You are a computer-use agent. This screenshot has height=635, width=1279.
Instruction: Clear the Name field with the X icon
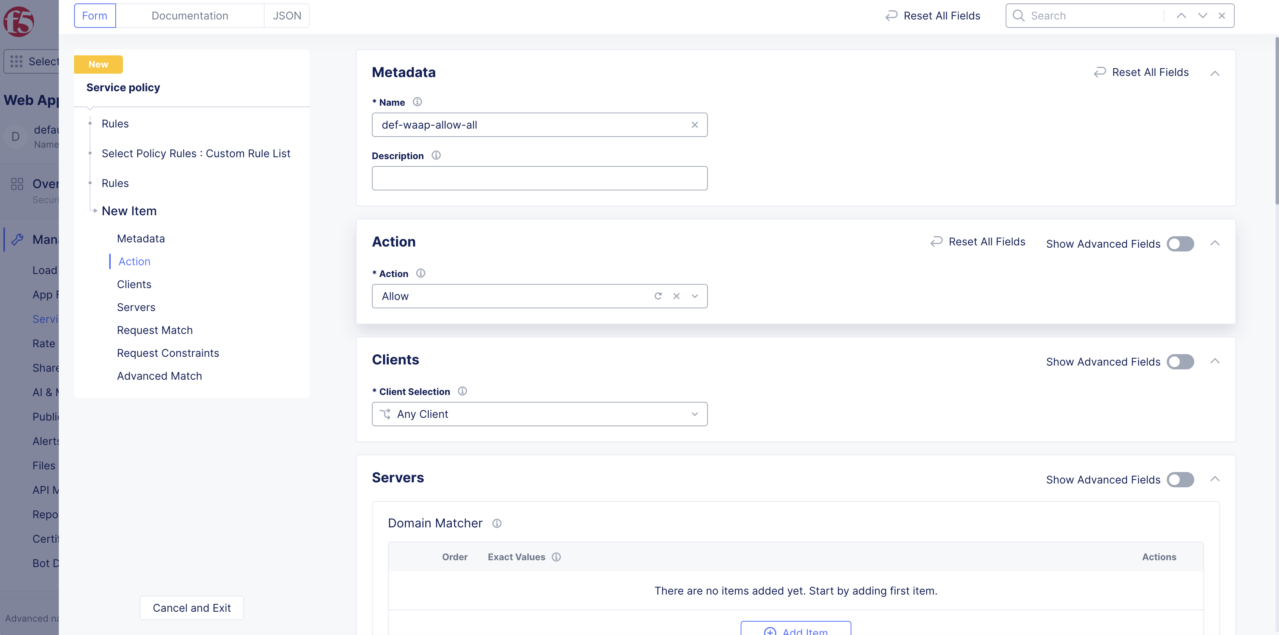point(694,124)
